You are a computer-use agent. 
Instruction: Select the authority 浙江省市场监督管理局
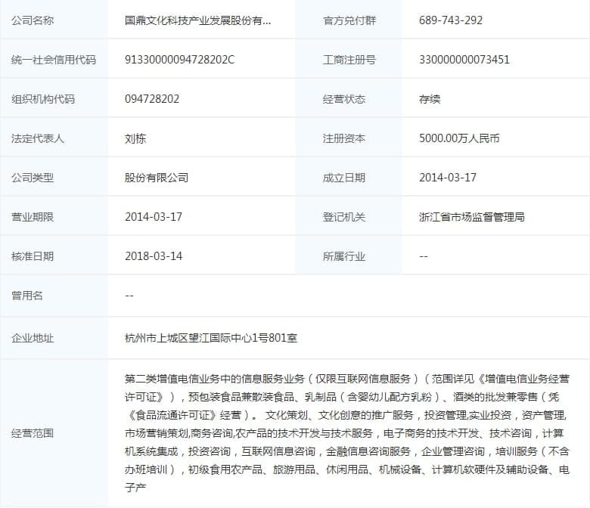click(472, 217)
